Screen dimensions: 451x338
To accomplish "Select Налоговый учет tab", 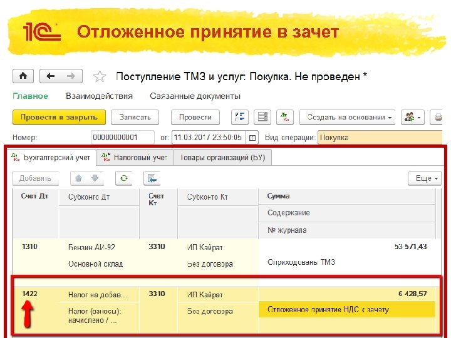I will (135, 158).
